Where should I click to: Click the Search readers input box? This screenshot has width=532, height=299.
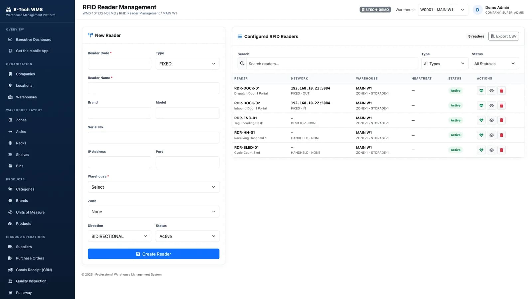tap(332, 63)
